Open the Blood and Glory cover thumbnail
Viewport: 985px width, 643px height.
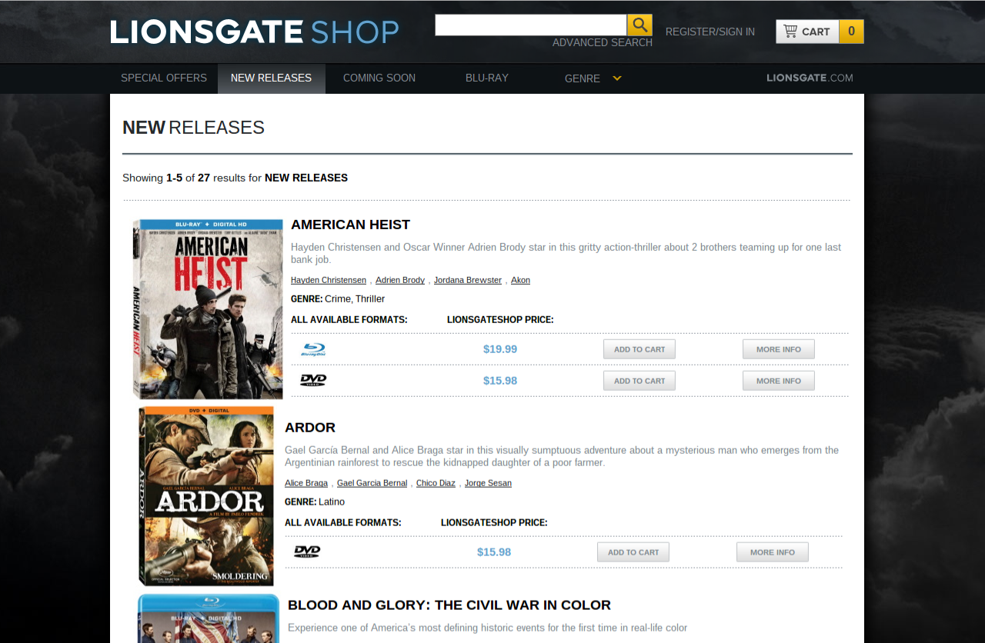pos(209,618)
